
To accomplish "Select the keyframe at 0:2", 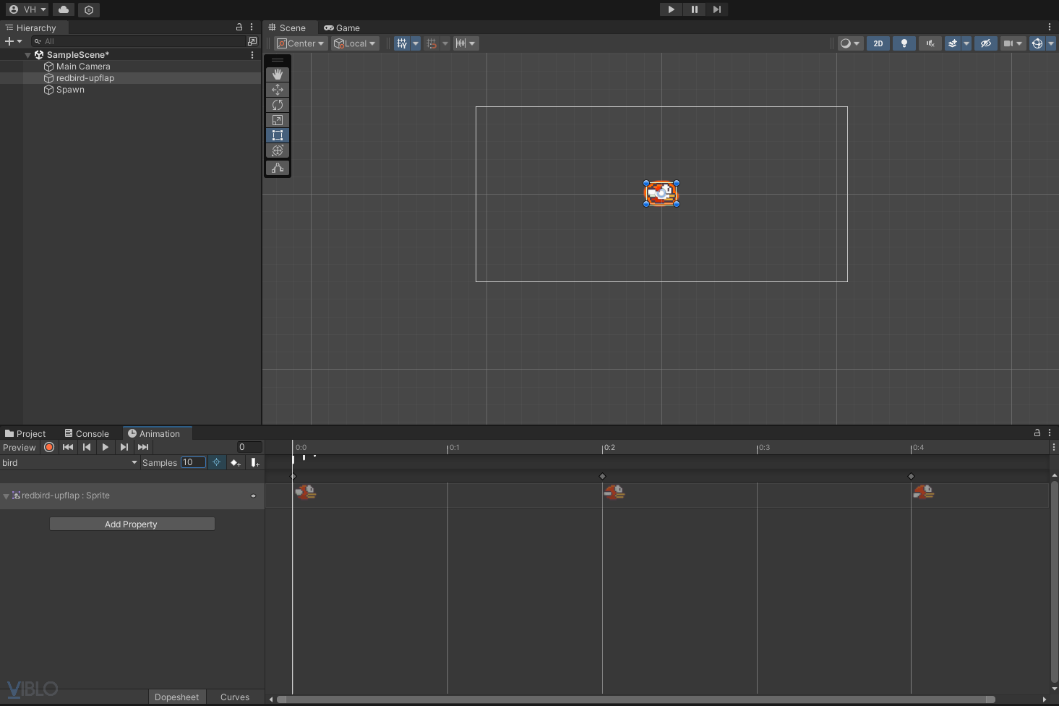I will [603, 476].
